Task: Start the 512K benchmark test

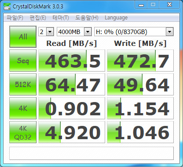Action: click(x=23, y=84)
